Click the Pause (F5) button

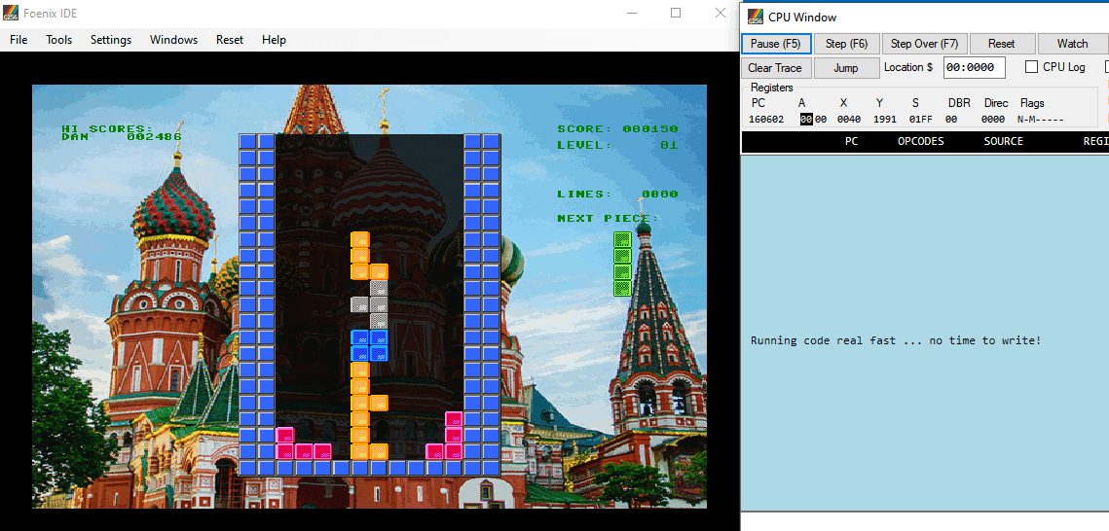[775, 44]
